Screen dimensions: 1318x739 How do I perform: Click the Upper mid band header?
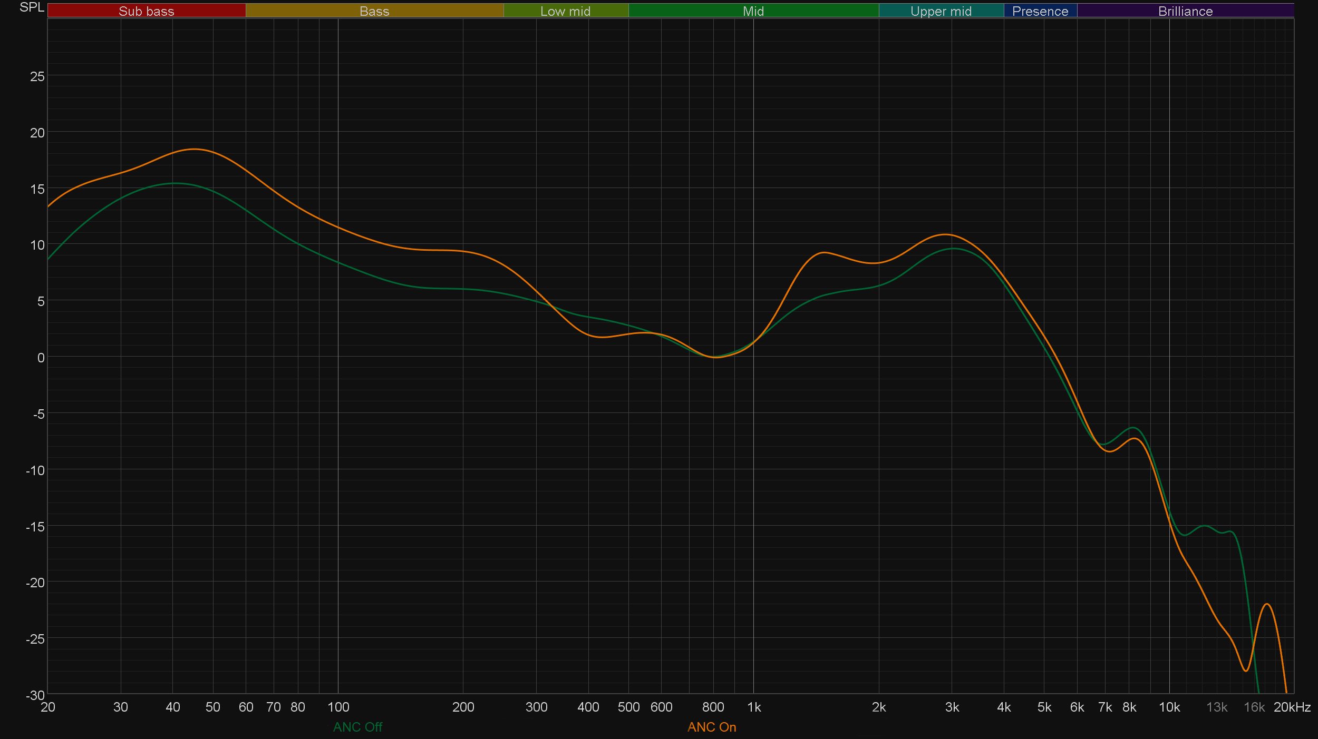pos(941,11)
